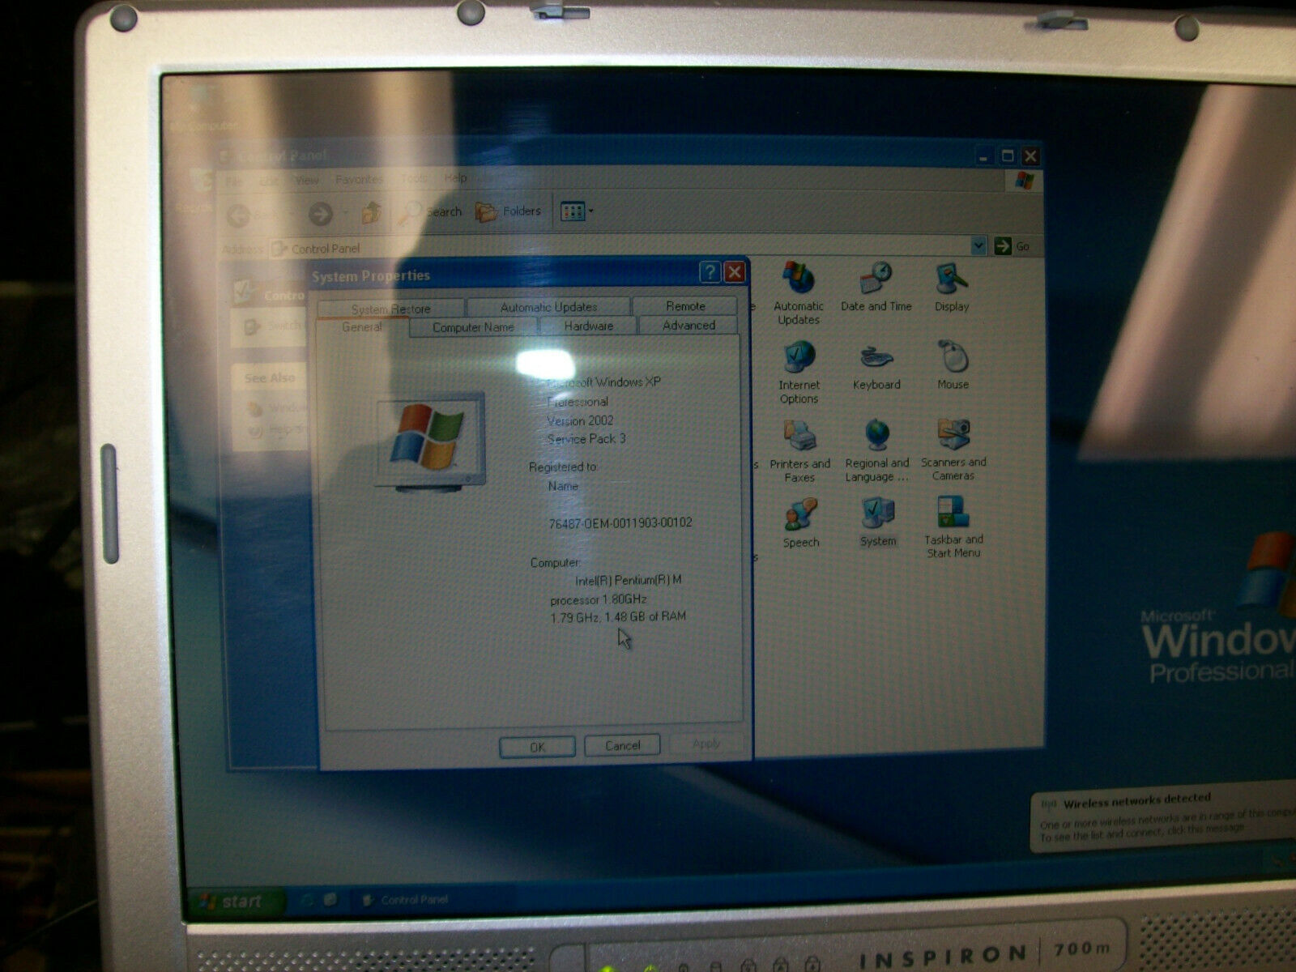Open the Help menu in Control Panel
The image size is (1296, 972).
coord(455,178)
